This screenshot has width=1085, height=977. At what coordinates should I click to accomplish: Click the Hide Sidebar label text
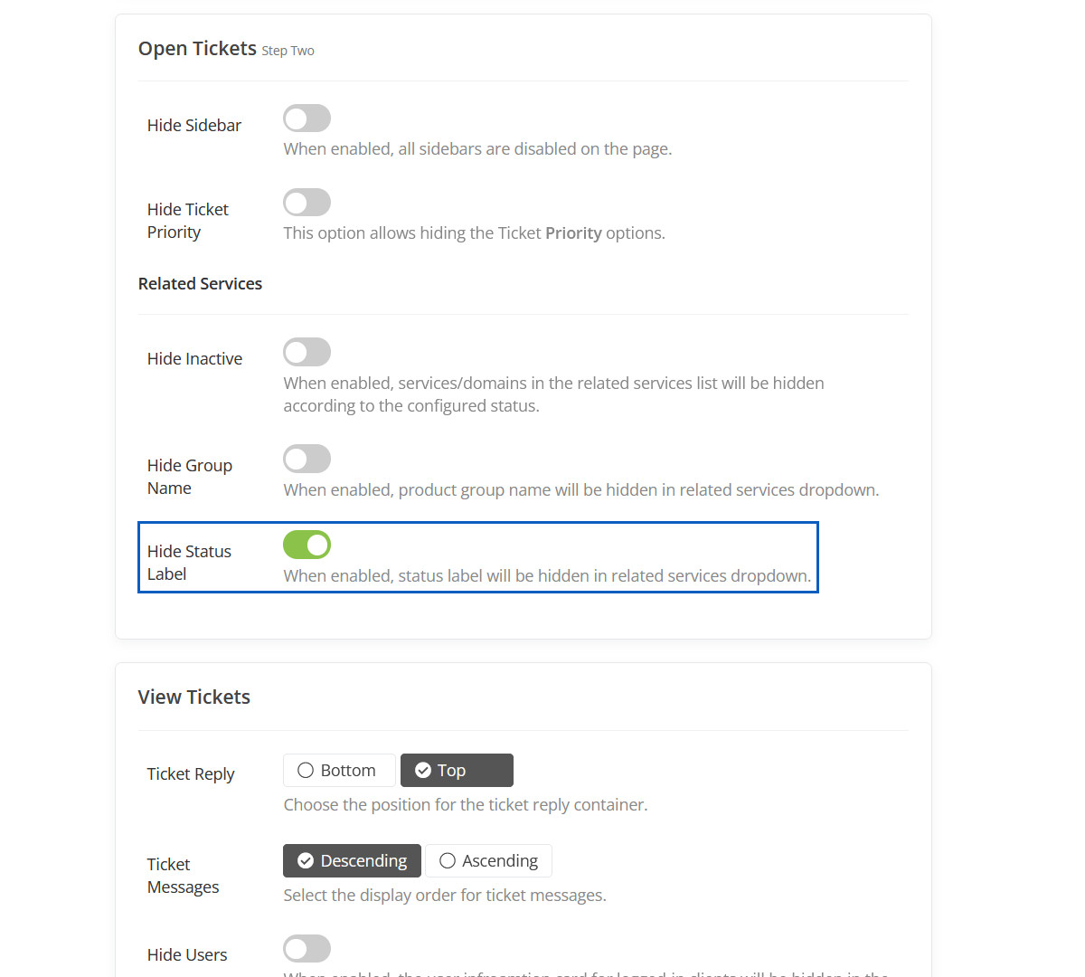tap(193, 126)
